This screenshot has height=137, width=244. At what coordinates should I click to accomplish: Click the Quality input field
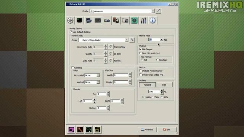[x=98, y=54]
